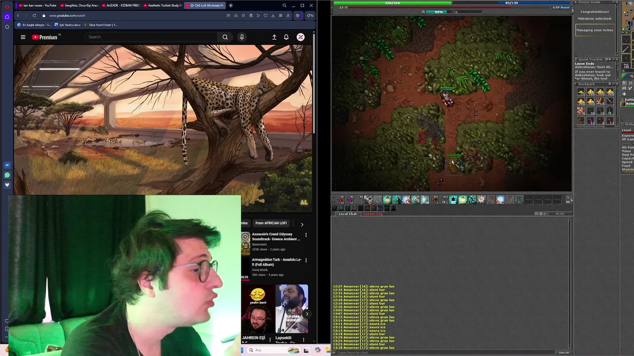Switch to the 'Sevgiliniz, Onca Kişi' tab
Viewport: 634px width, 356px height.
tap(79, 5)
